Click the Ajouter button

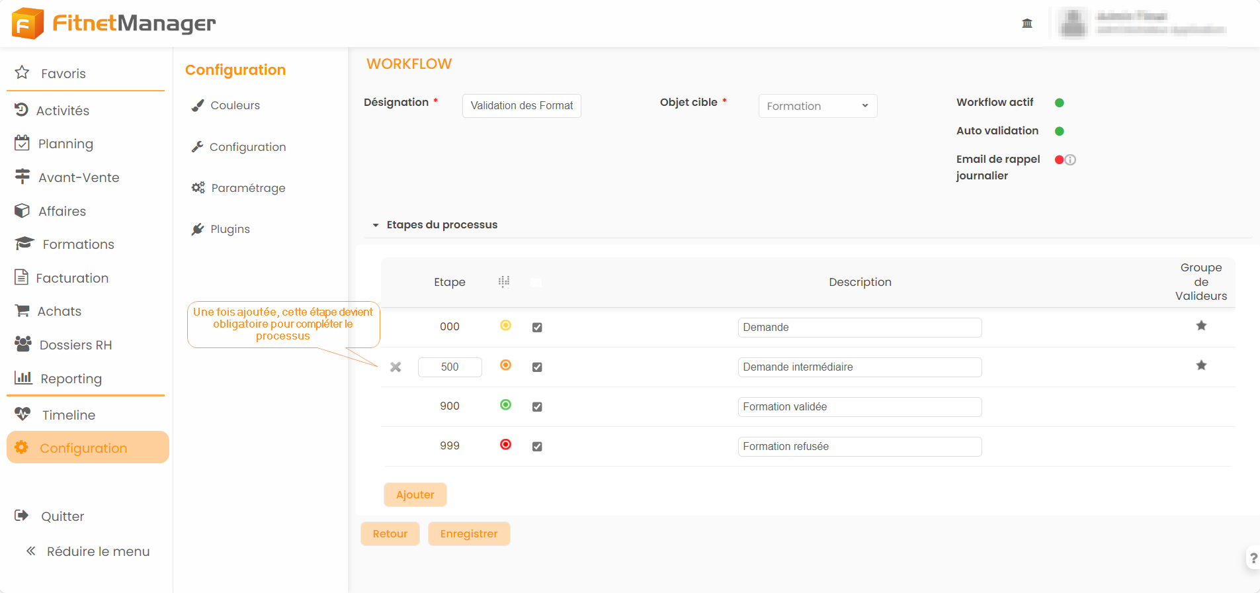pos(415,494)
